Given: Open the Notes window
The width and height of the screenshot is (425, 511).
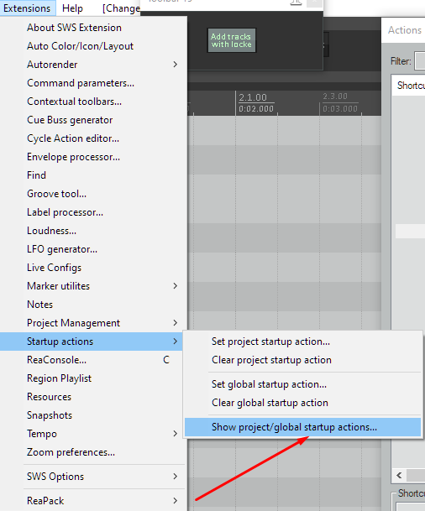Looking at the screenshot, I should tap(93, 305).
